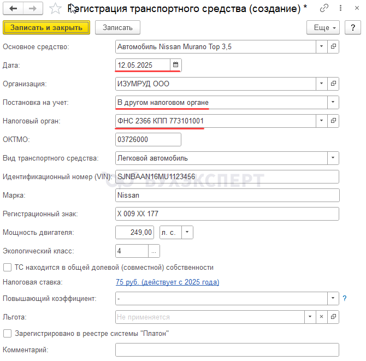Open the three-dot form options menu

point(340,8)
